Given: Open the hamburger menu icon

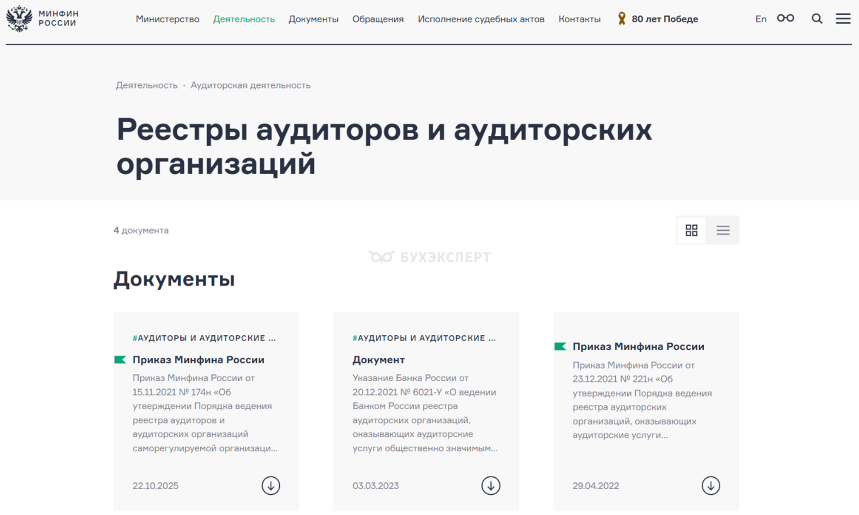Looking at the screenshot, I should [x=842, y=19].
